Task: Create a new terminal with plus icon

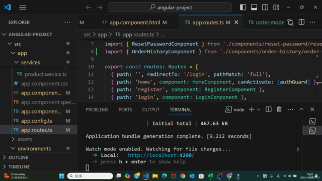Action: pyautogui.click(x=252, y=110)
